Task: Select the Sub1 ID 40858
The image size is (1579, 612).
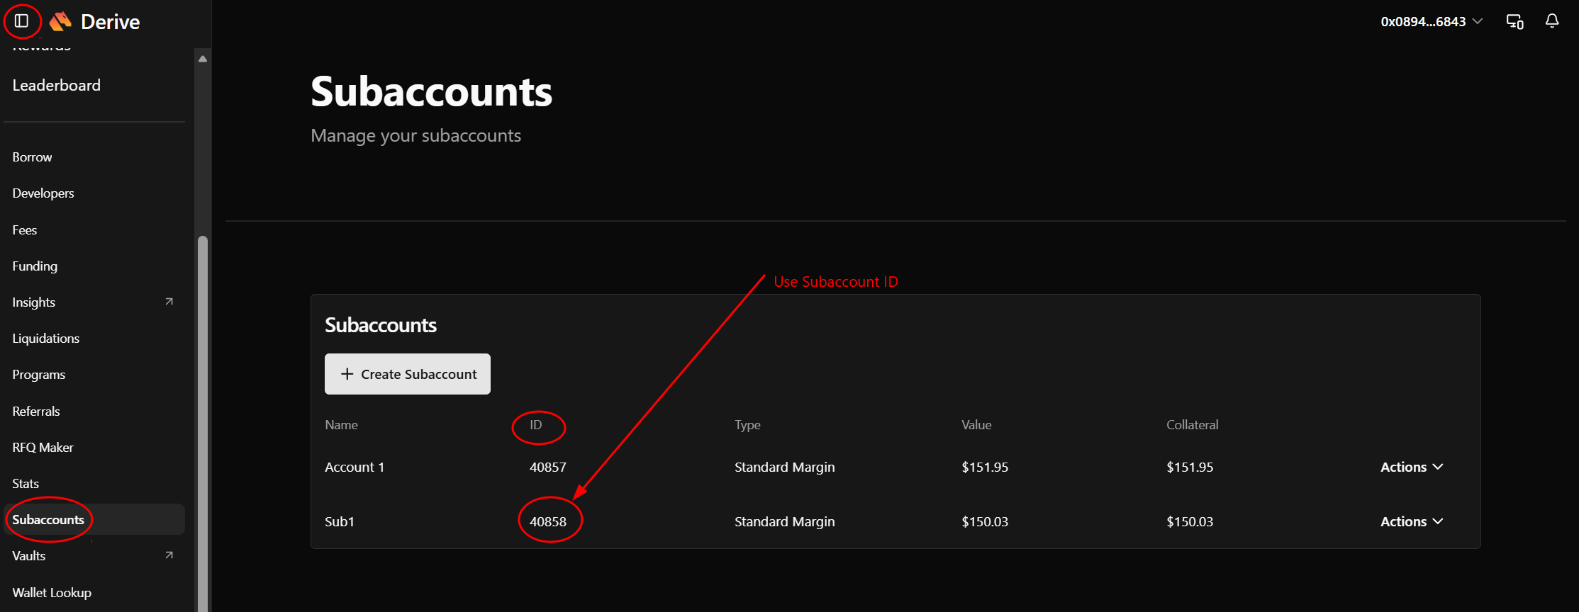Action: [548, 521]
